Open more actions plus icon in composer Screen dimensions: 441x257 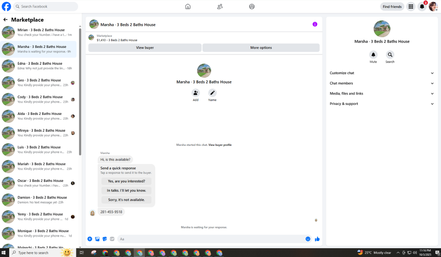tap(90, 239)
